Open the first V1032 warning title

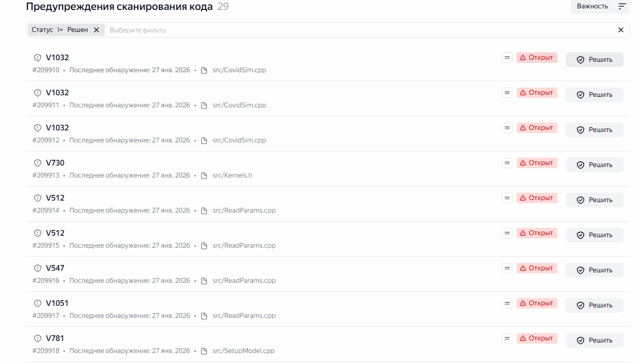click(x=57, y=58)
